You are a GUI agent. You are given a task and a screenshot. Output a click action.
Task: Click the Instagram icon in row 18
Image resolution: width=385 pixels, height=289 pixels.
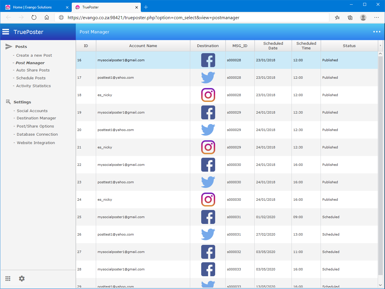[208, 95]
